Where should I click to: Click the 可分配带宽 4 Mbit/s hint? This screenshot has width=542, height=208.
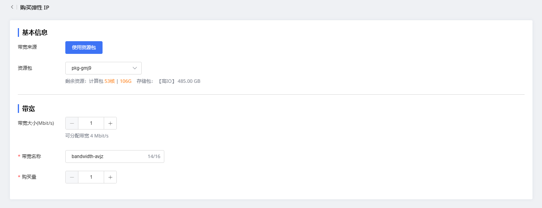pyautogui.click(x=87, y=136)
